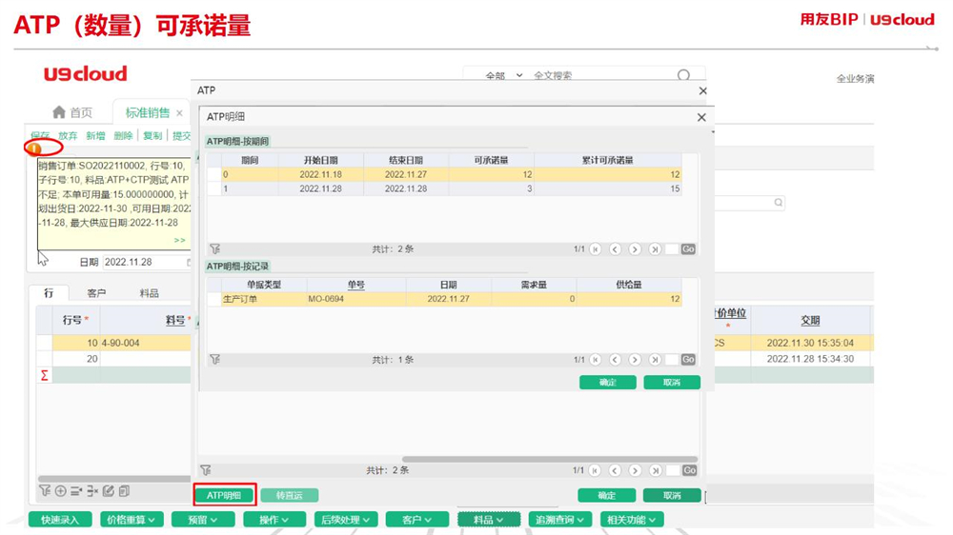The height and width of the screenshot is (535, 953).
Task: Go to next page in ATP明细-按期间 grid
Action: 635,249
